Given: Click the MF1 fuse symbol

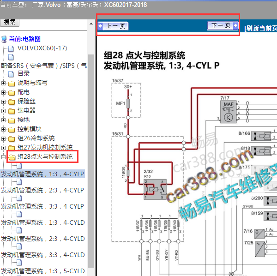Looking at the screenshot, I should [x=128, y=103].
